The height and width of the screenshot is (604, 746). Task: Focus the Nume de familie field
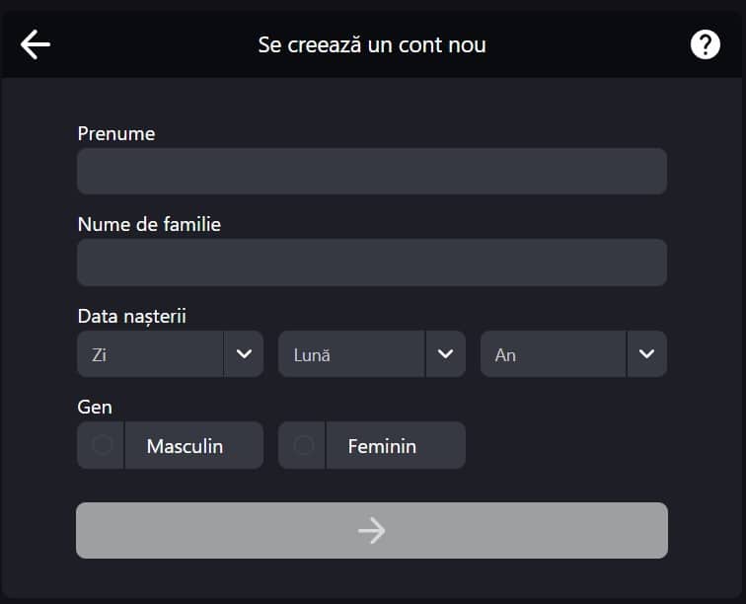[372, 263]
